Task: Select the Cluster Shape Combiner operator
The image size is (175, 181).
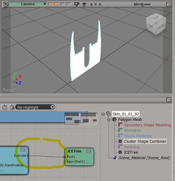Action: (x=145, y=141)
